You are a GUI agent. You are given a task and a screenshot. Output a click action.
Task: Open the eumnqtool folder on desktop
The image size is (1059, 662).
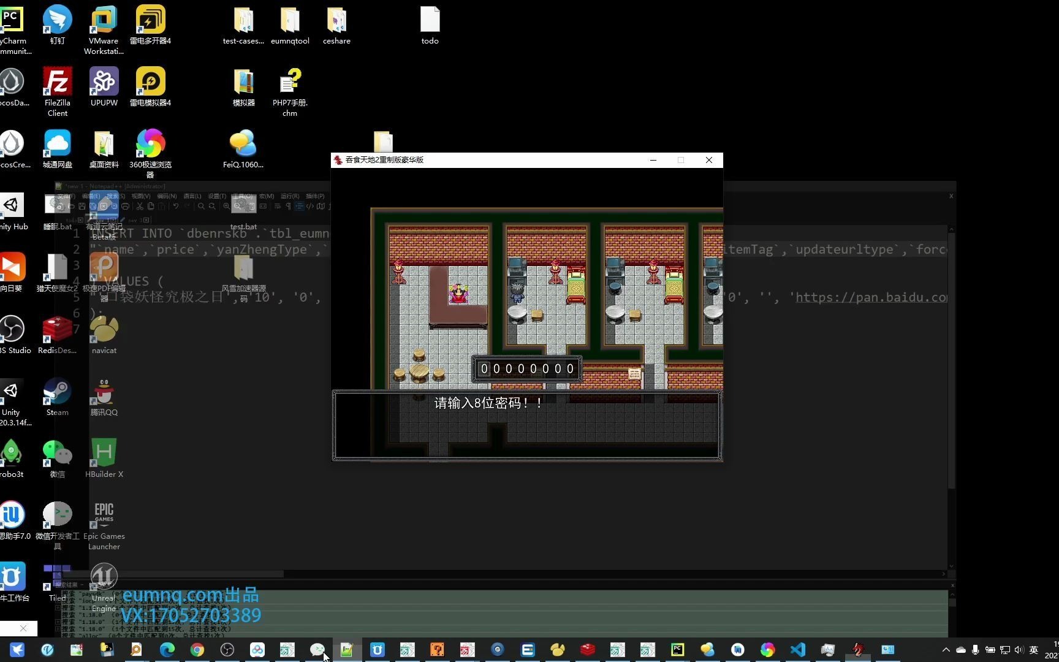click(290, 25)
